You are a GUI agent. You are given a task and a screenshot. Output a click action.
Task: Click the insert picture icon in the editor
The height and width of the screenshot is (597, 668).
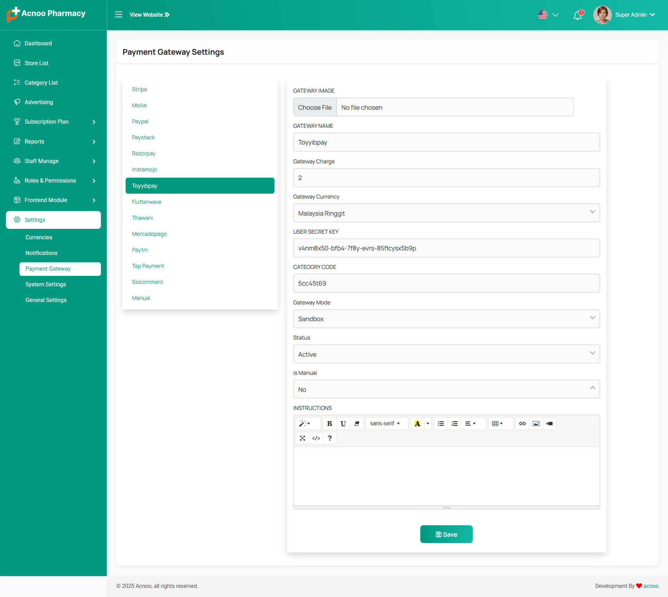tap(536, 424)
